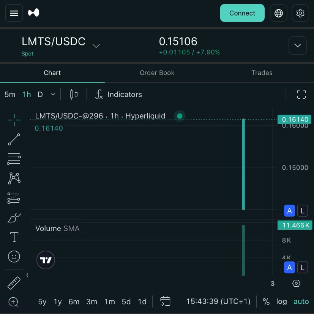Open the language globe selector
Image resolution: width=314 pixels, height=314 pixels.
click(x=279, y=13)
